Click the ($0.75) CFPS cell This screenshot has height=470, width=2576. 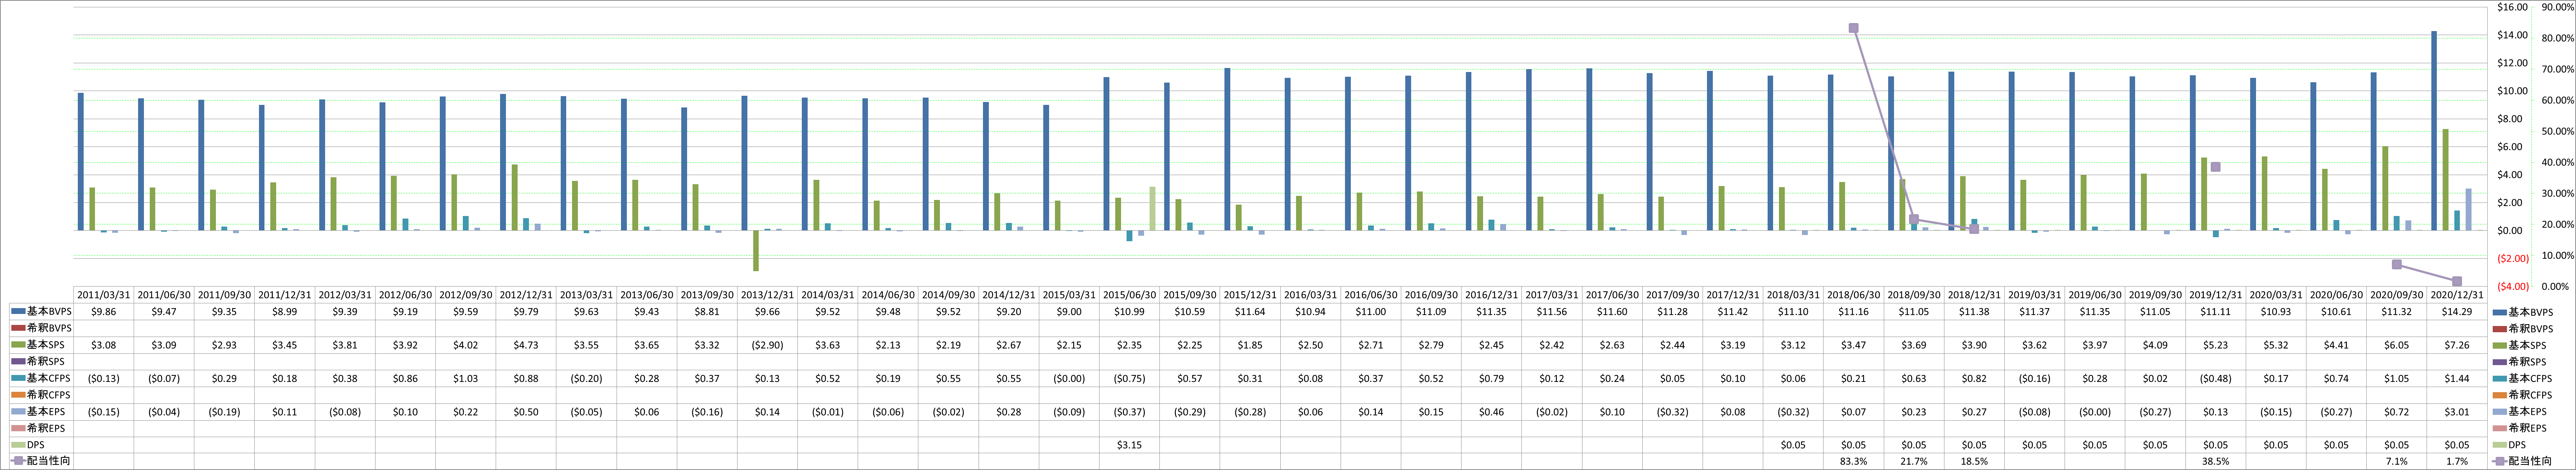[1130, 378]
